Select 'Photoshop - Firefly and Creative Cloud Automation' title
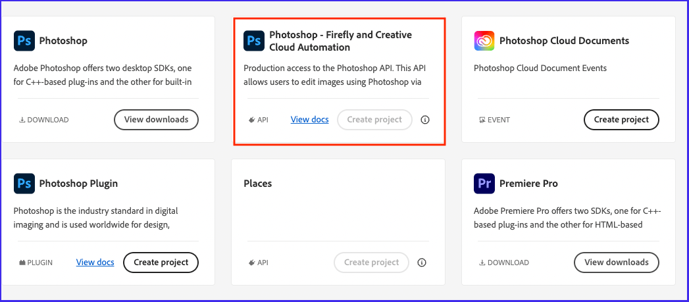Screen dimensions: 689x302 coord(340,41)
